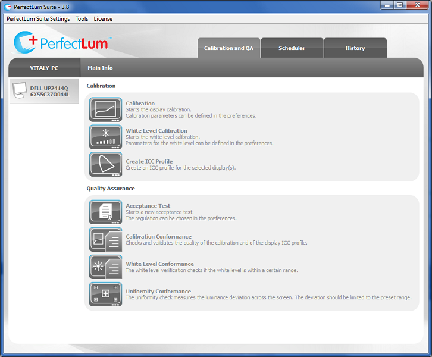Start display calibration via the curve icon
Viewport: 432px width, 357px height.
click(105, 109)
